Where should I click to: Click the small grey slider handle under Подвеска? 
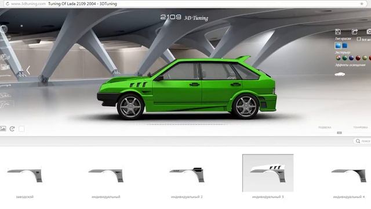(x=339, y=133)
